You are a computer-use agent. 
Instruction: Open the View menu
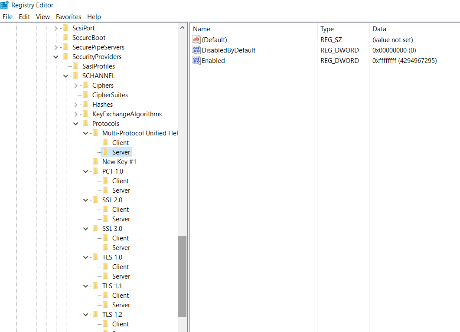click(x=43, y=17)
